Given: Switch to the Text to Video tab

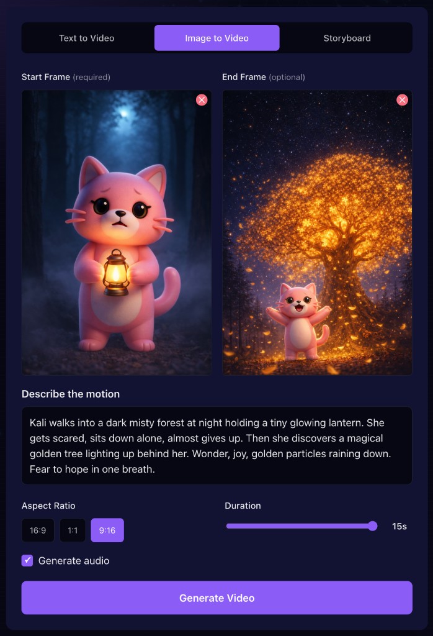Looking at the screenshot, I should (87, 38).
